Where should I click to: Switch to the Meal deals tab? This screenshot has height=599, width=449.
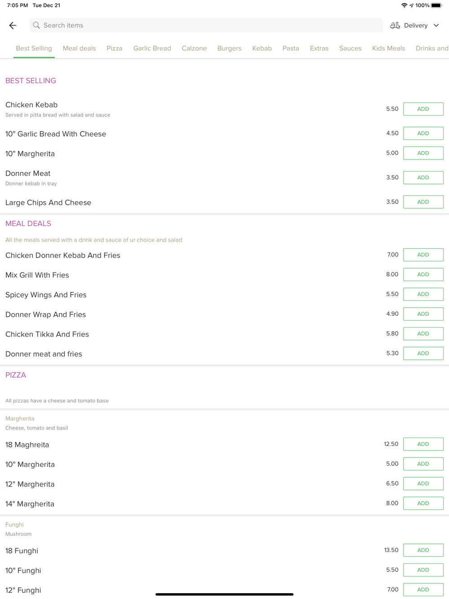pyautogui.click(x=79, y=48)
